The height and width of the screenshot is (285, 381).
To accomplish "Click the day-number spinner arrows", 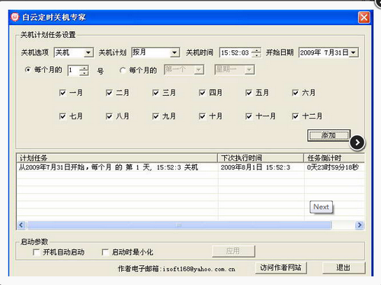I will click(84, 71).
